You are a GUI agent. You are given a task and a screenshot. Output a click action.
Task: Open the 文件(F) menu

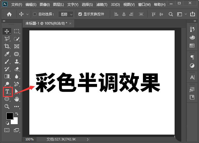[x=17, y=5]
